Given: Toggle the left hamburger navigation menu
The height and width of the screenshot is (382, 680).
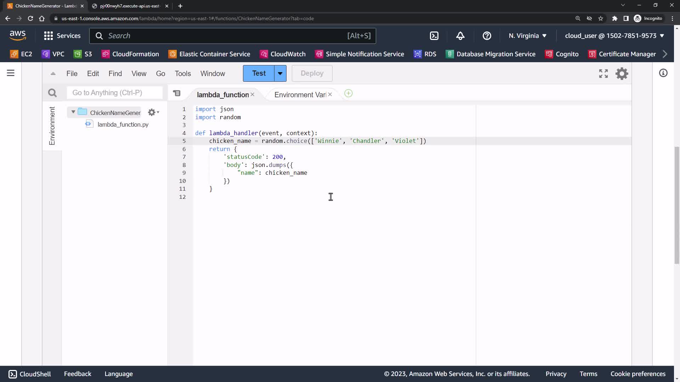Looking at the screenshot, I should 11,73.
